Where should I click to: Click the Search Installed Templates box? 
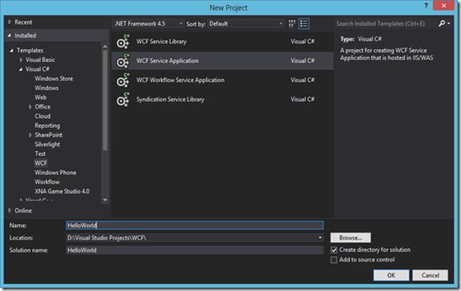click(386, 24)
